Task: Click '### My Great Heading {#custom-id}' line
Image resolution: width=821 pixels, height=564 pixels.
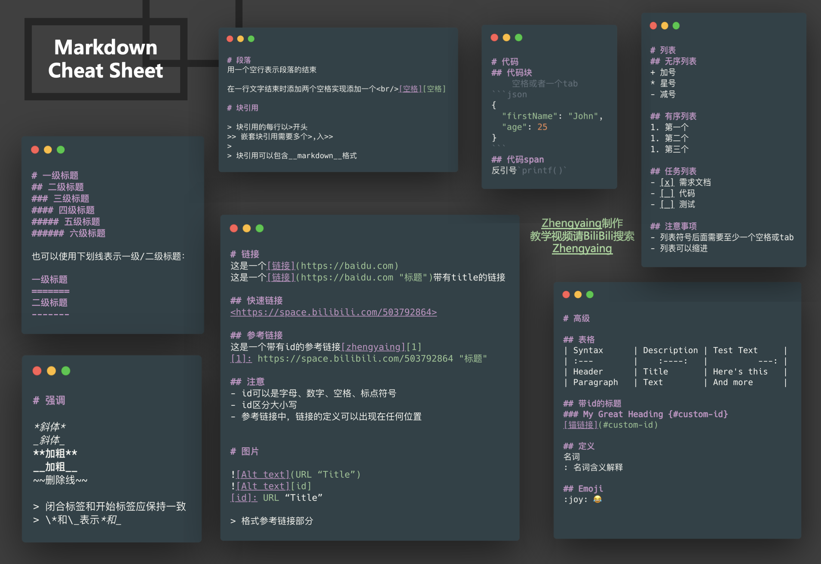Action: (646, 414)
